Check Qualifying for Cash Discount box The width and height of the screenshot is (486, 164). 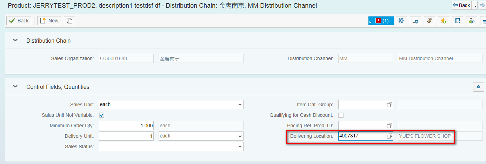(341, 115)
